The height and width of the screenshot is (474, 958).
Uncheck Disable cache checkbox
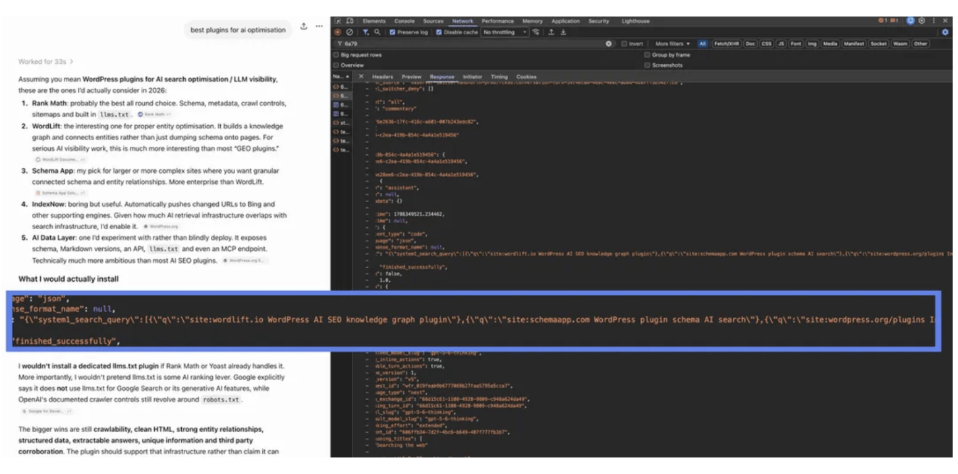pos(439,32)
